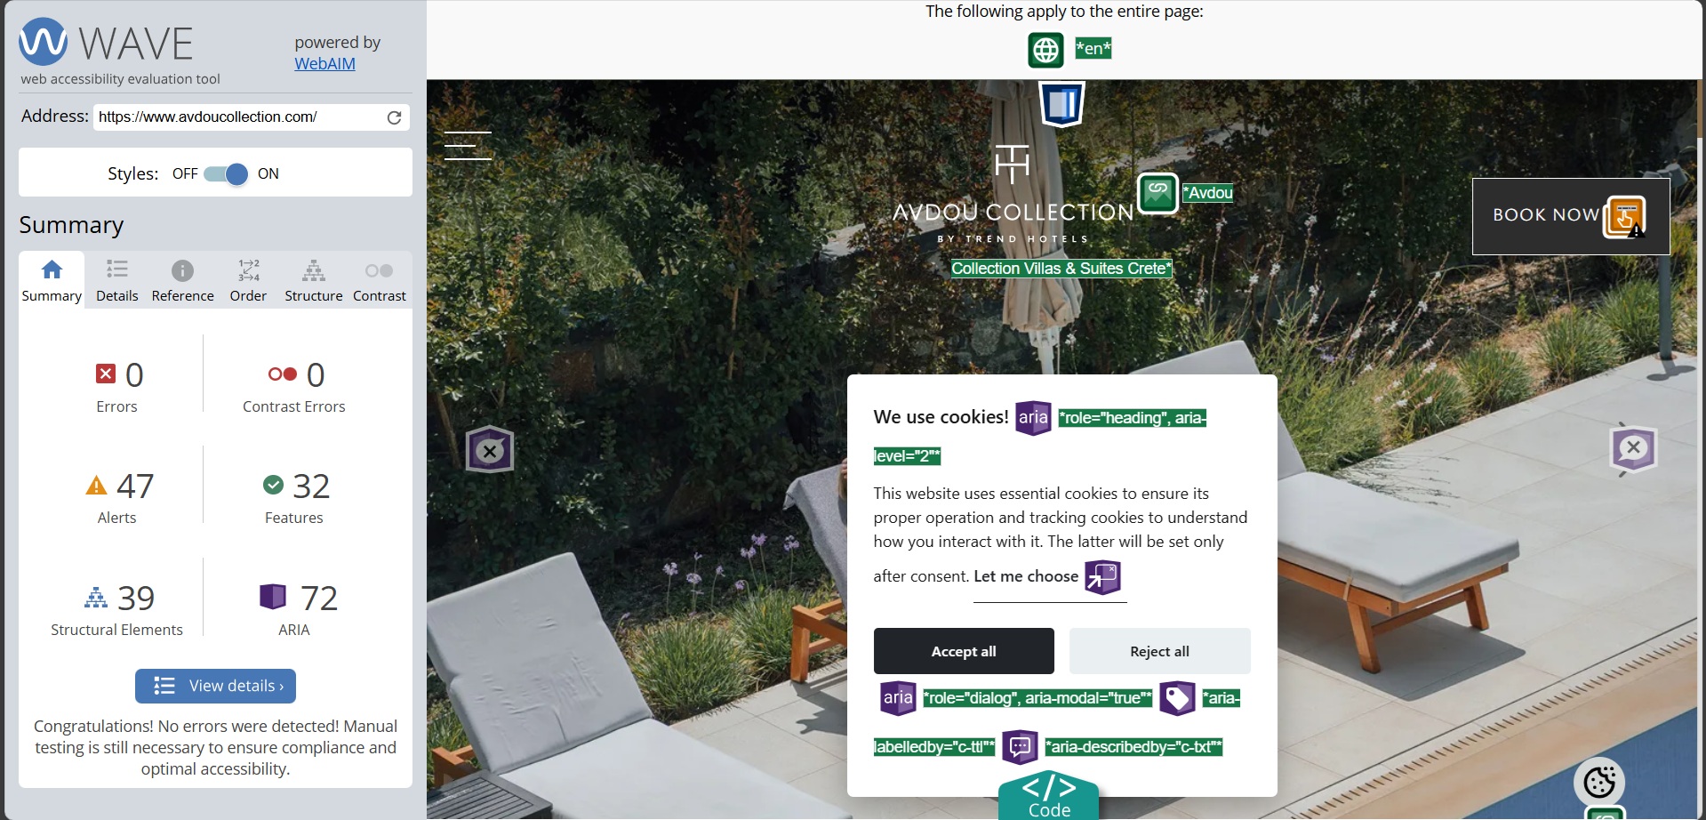Click the ARIA icon beside cookies heading
The height and width of the screenshot is (820, 1706).
1033,417
